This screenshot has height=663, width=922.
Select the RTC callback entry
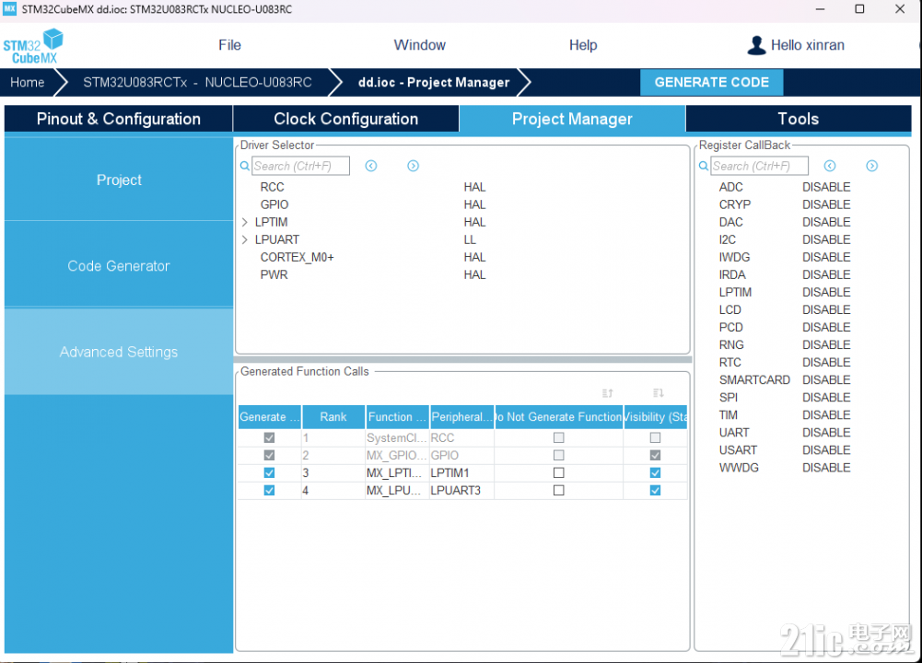[x=729, y=363]
